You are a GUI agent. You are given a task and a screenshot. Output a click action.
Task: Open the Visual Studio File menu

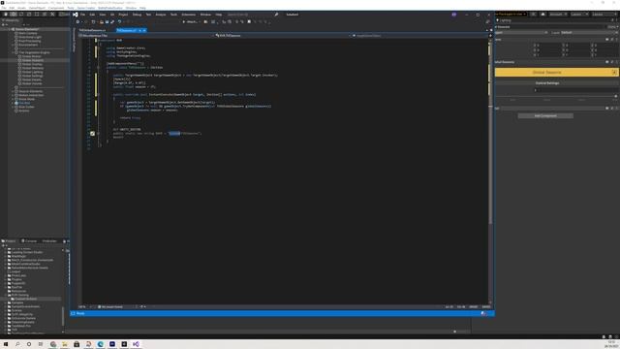[x=82, y=15]
